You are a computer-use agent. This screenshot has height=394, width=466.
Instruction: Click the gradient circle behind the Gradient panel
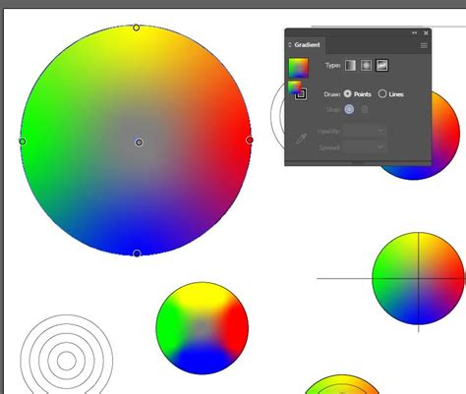point(445,135)
